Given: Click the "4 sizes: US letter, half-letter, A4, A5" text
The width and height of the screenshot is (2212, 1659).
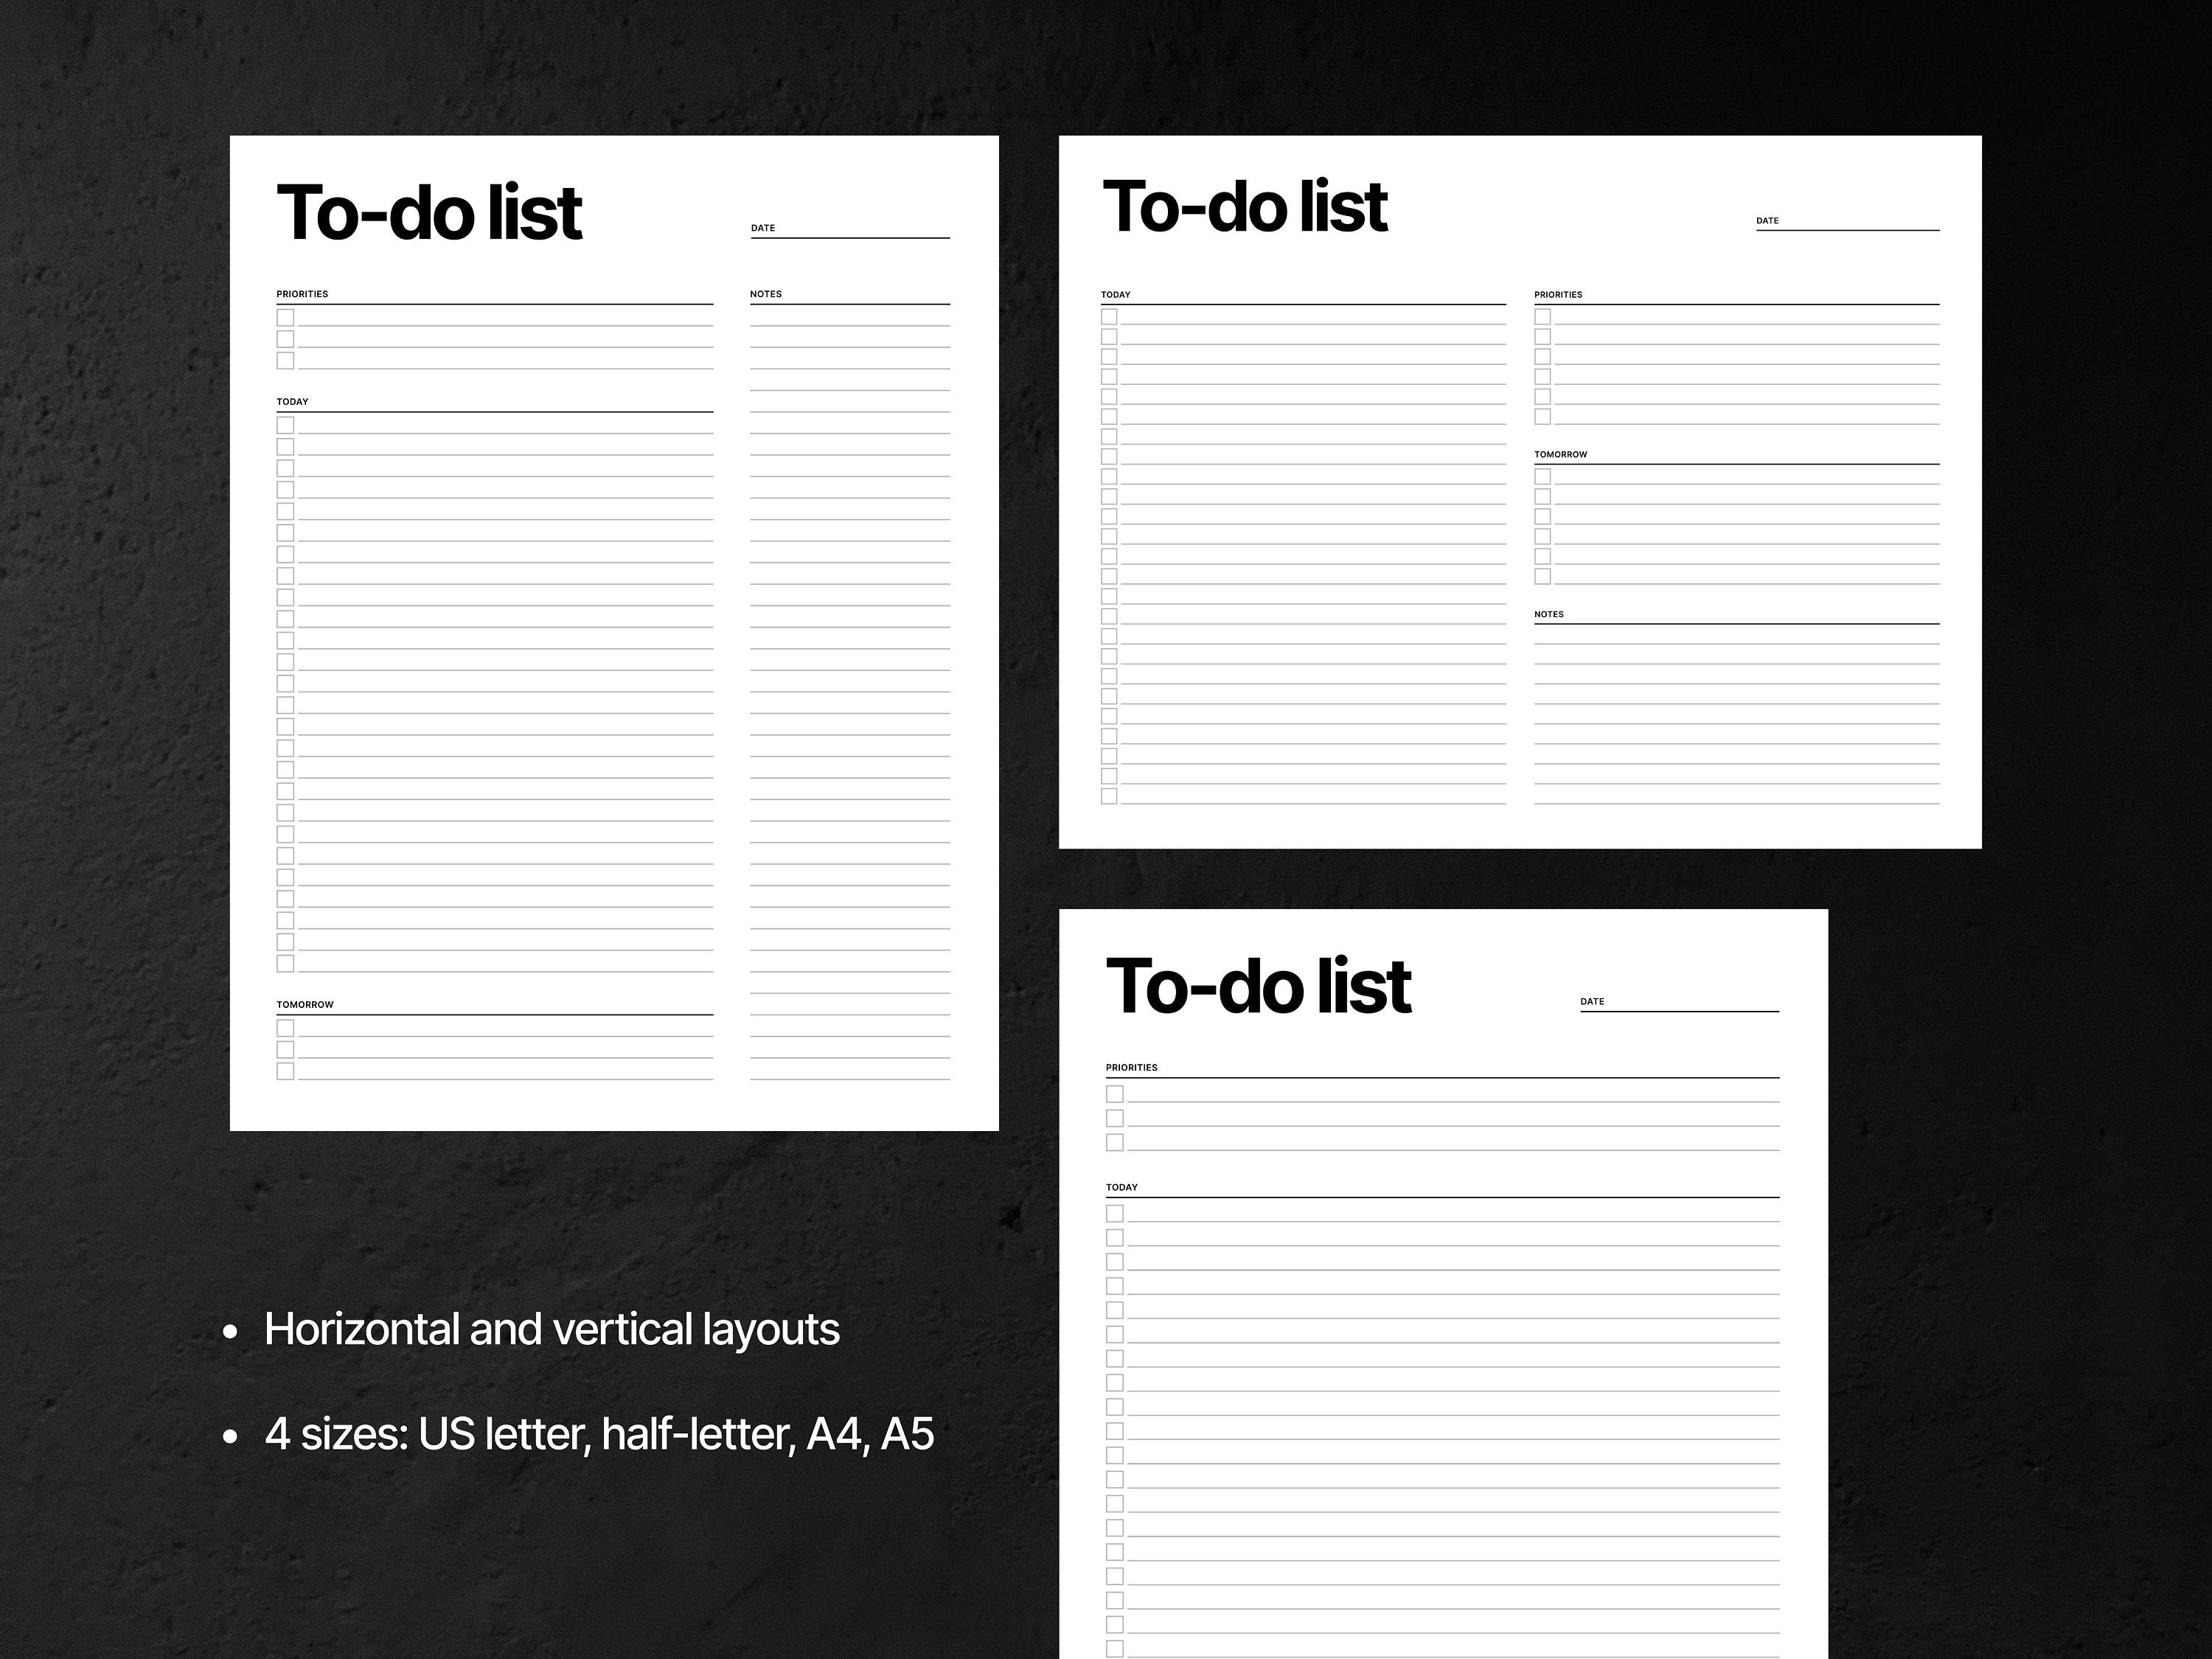Looking at the screenshot, I should click(600, 1435).
